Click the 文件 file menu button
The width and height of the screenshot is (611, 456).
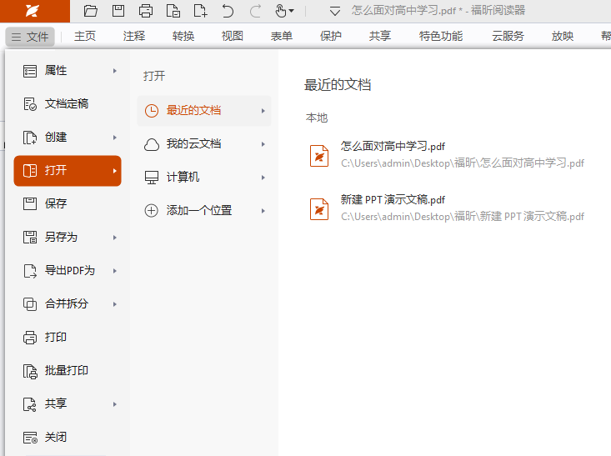[30, 37]
